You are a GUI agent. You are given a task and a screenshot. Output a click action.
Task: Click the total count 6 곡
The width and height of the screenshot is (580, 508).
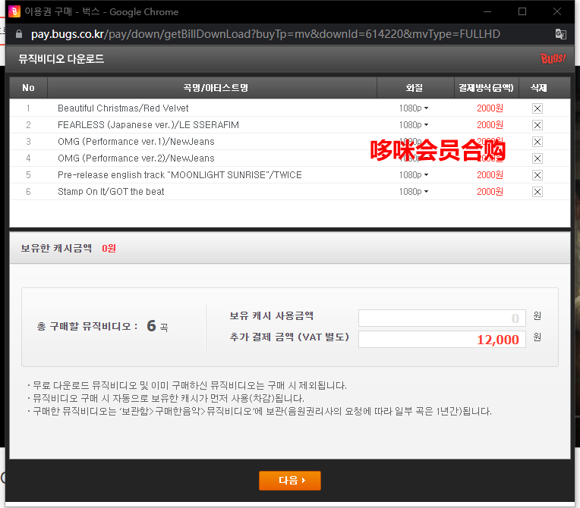pos(158,326)
